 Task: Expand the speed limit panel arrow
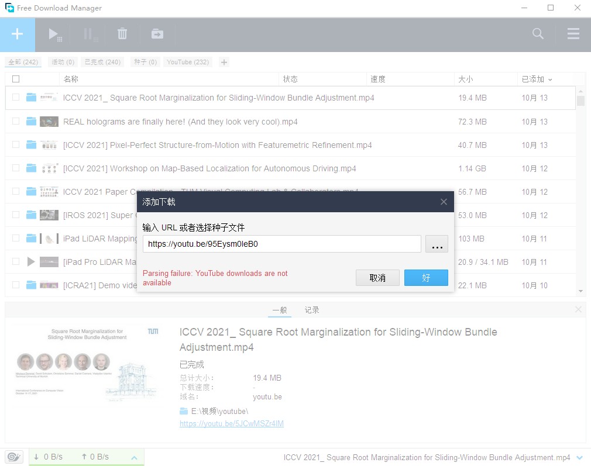(134, 457)
